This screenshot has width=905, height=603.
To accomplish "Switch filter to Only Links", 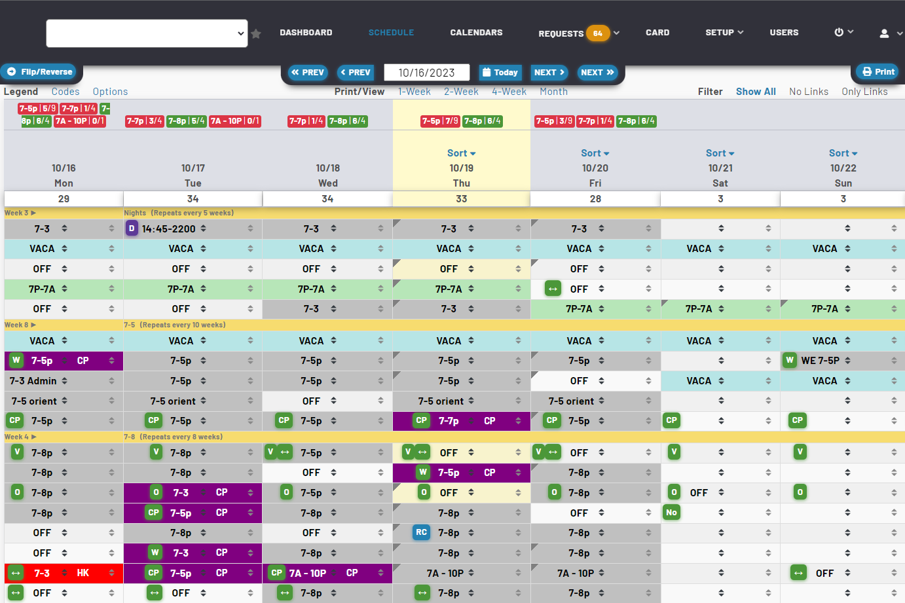I will (x=865, y=91).
